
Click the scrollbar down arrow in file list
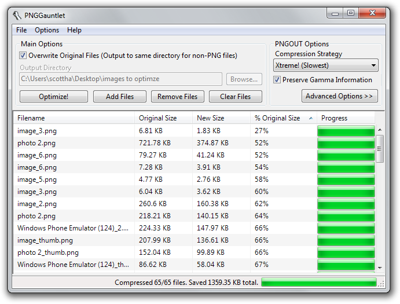(380, 268)
